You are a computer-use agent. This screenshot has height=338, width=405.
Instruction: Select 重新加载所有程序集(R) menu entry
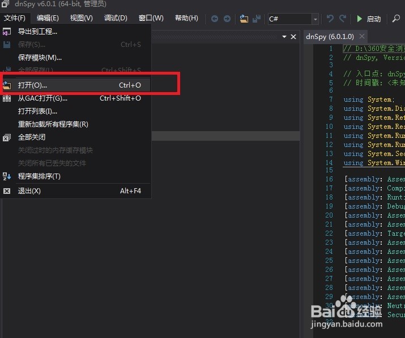[76, 124]
